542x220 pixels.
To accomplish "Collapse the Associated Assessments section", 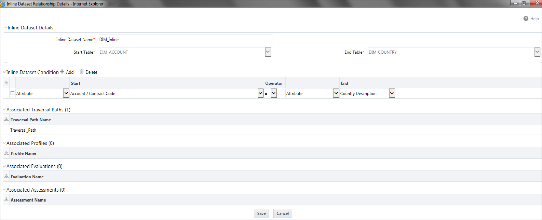I will pos(4,190).
